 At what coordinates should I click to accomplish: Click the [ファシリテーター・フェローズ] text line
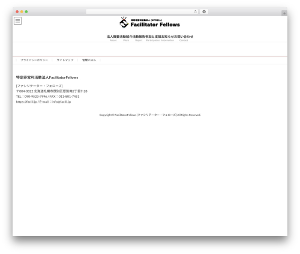pos(39,86)
